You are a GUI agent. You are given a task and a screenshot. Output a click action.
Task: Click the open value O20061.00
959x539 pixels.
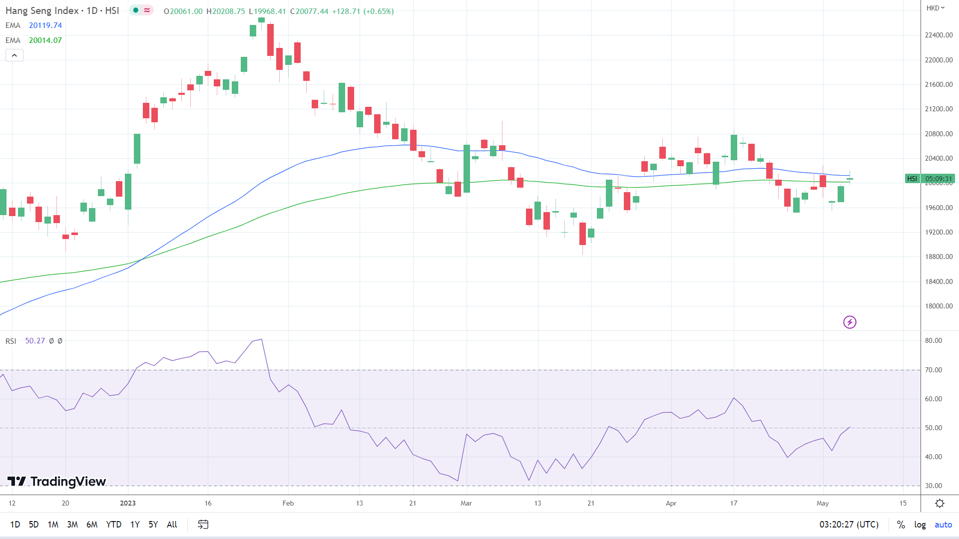tap(183, 11)
